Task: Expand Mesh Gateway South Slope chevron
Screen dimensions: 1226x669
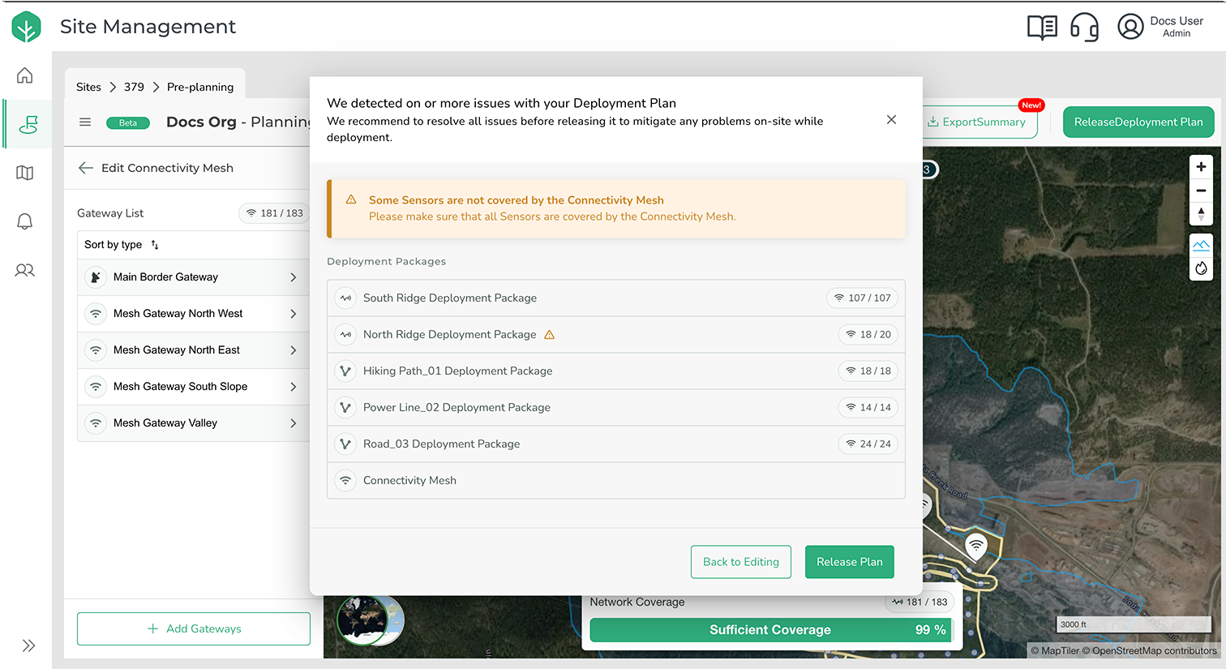Action: [x=293, y=387]
